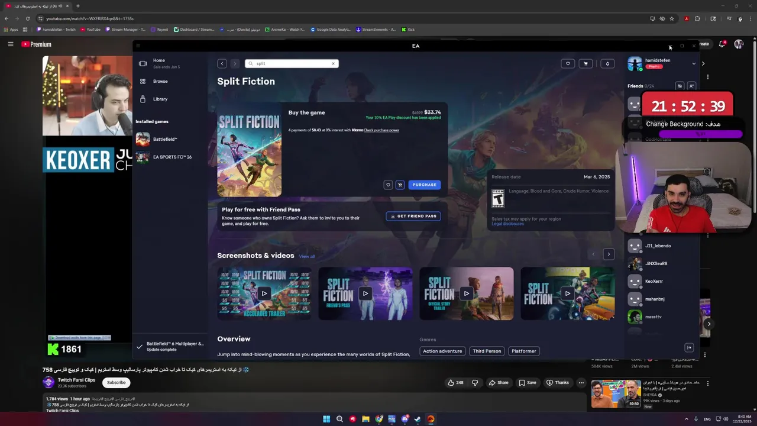Click View all screenshots link
The width and height of the screenshot is (757, 426).
[x=307, y=256]
